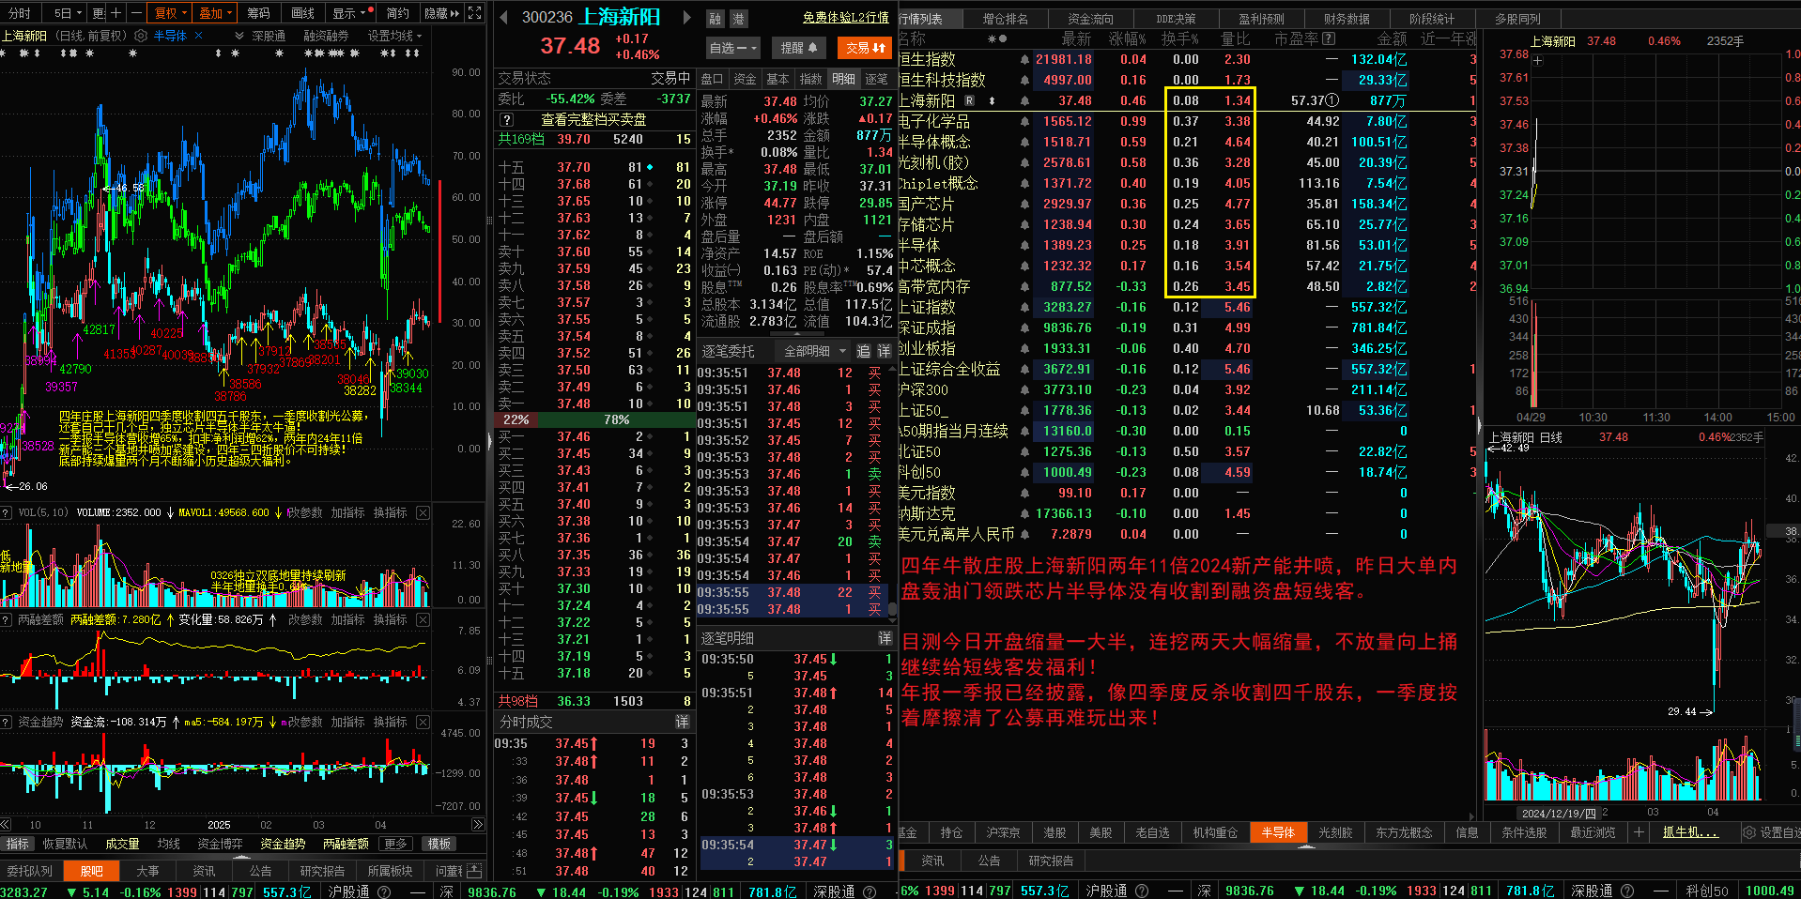Switch to the 盘口 tab

pyautogui.click(x=713, y=79)
